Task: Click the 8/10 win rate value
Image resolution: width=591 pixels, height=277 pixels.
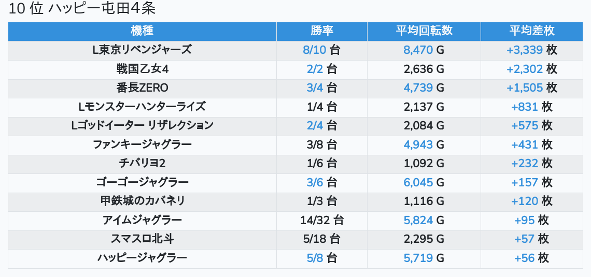Action: click(x=314, y=50)
